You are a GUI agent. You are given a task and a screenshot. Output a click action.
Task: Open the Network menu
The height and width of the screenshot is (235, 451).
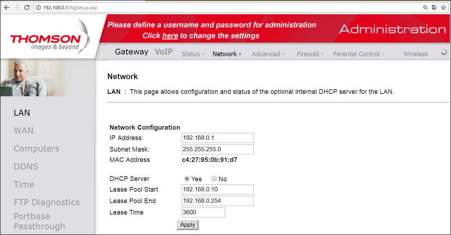tap(227, 54)
